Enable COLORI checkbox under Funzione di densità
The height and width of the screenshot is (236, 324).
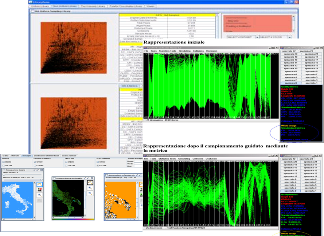point(35,166)
